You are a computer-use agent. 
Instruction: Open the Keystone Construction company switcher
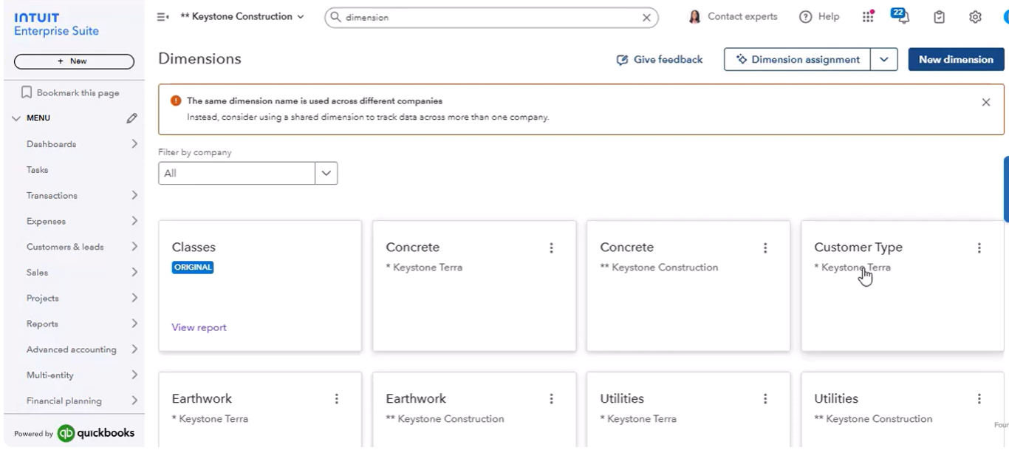[x=242, y=17]
